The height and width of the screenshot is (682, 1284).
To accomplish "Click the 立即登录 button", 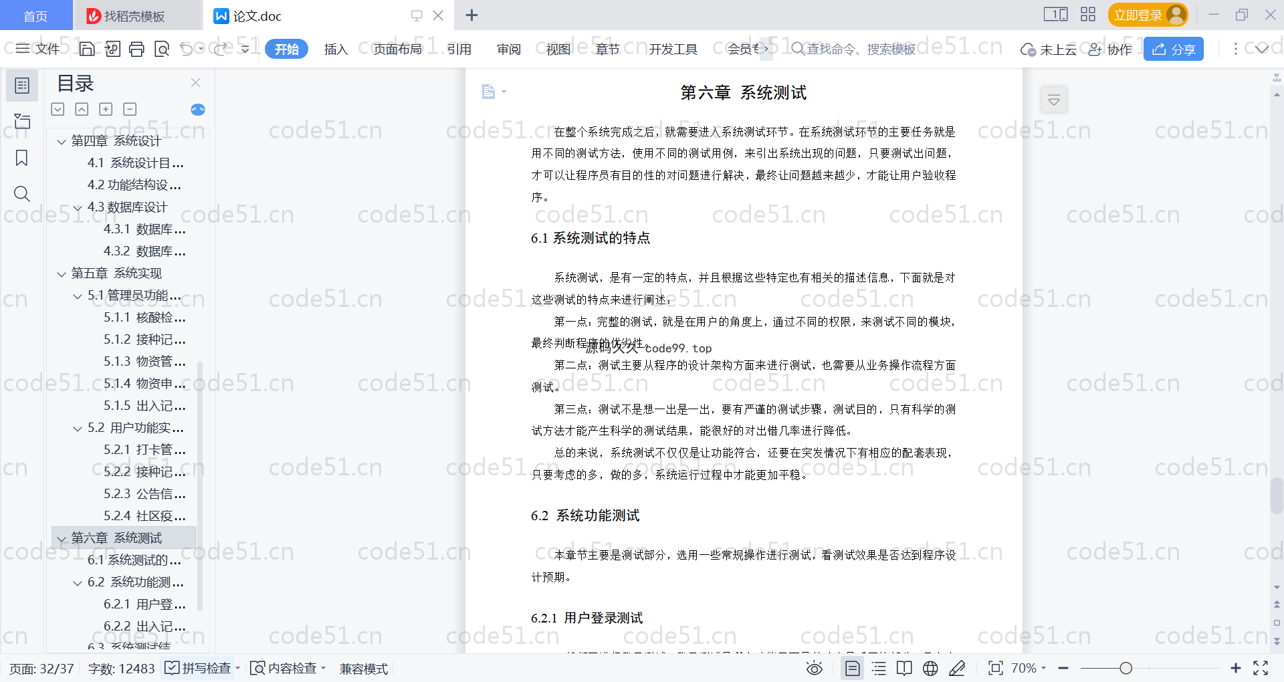I will 1148,15.
